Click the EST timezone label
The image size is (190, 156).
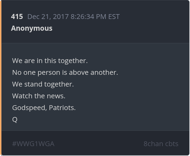(x=114, y=17)
